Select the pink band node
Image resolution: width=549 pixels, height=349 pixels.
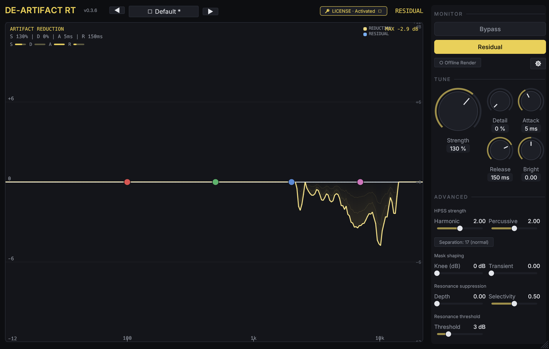360,182
